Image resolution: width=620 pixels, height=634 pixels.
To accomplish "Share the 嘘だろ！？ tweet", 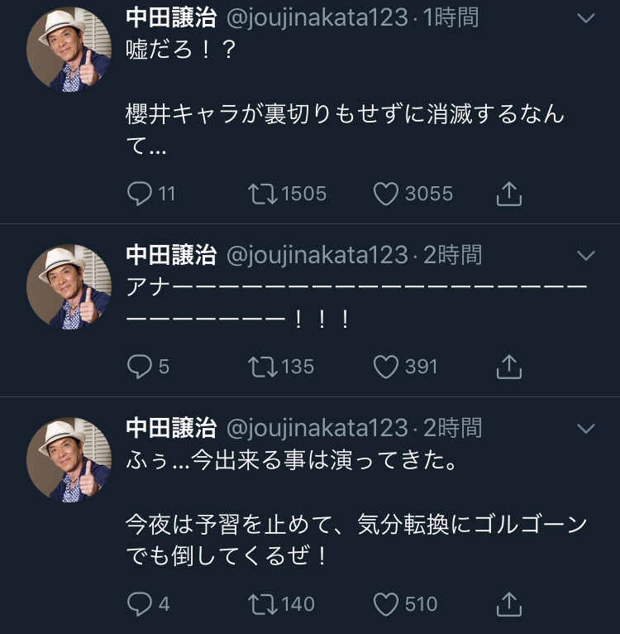I will pos(509,194).
